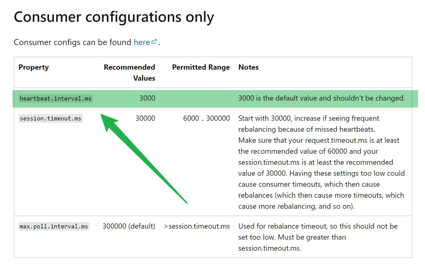The image size is (425, 264).
Task: Select the max.poll.interval.ms property code
Action: tap(54, 226)
